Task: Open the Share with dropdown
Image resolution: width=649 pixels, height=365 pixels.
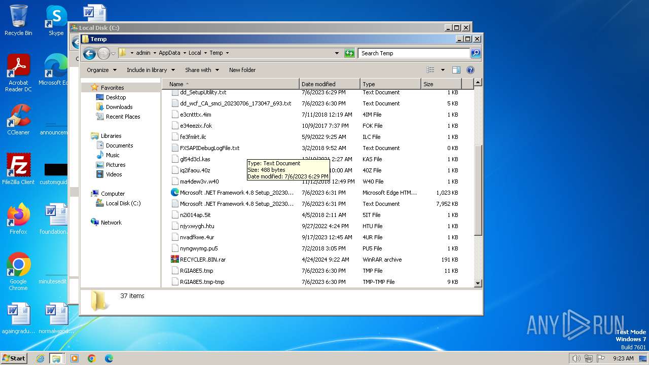Action: (x=202, y=70)
